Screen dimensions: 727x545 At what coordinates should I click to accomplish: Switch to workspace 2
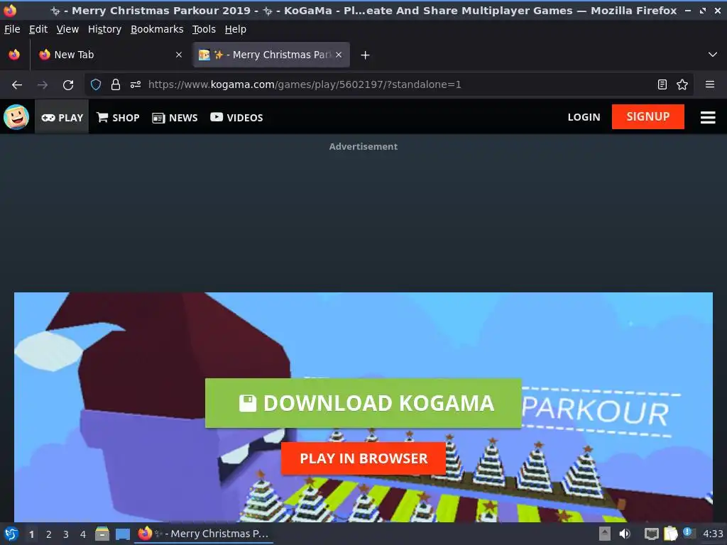click(x=49, y=534)
